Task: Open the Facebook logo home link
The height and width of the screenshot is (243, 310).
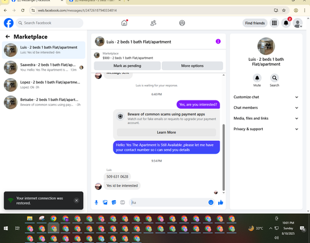Action: point(9,23)
